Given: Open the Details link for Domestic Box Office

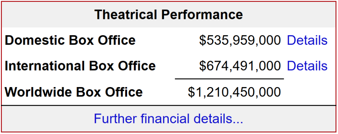Looking at the screenshot, I should [x=307, y=40].
